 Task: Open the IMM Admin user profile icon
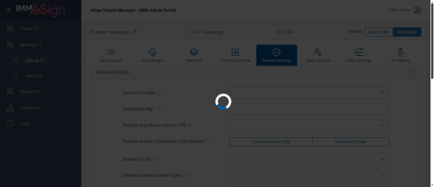[417, 10]
